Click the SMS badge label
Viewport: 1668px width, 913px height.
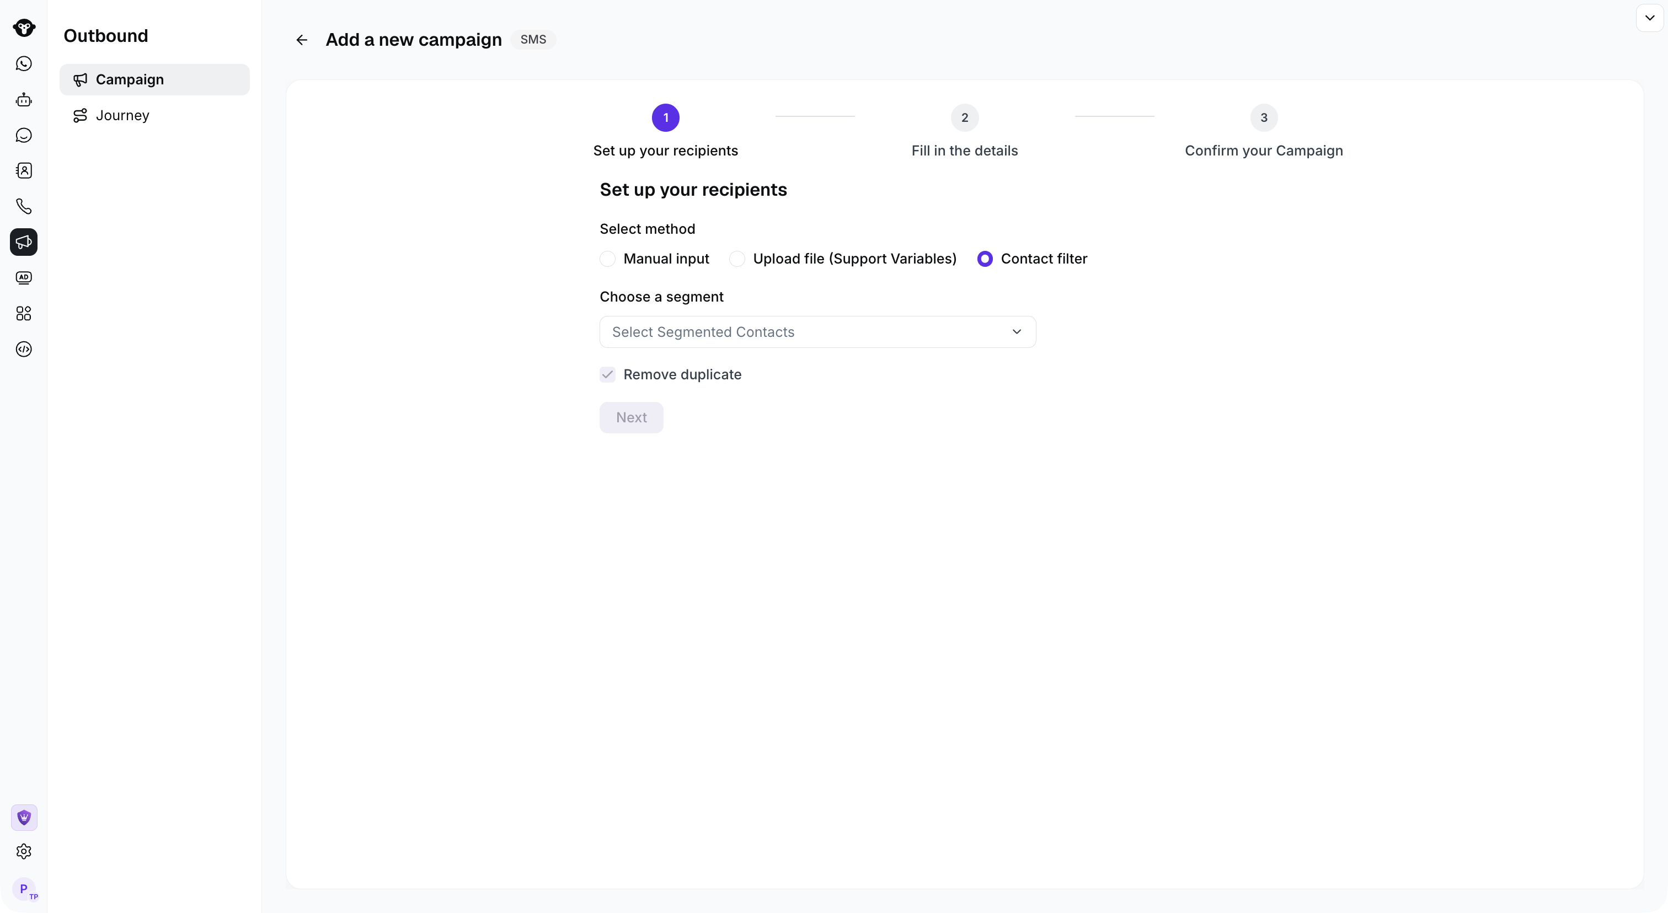[x=533, y=40]
